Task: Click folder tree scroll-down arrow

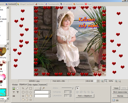Action: 8,43
